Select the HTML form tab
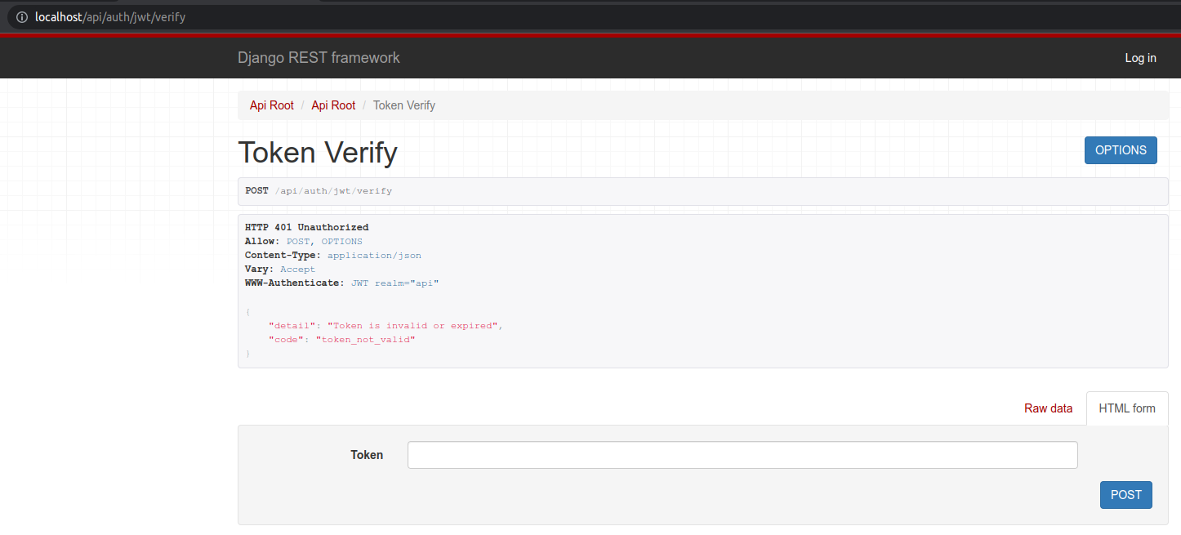 (1126, 408)
